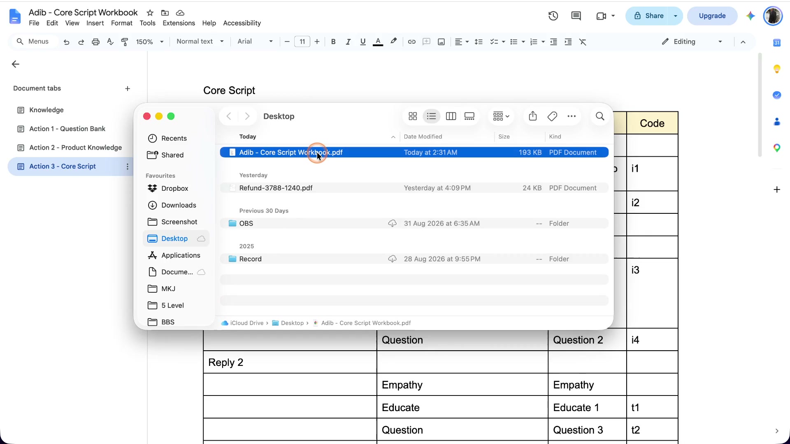The width and height of the screenshot is (790, 444).
Task: Select the Paint format tool
Action: [x=125, y=42]
